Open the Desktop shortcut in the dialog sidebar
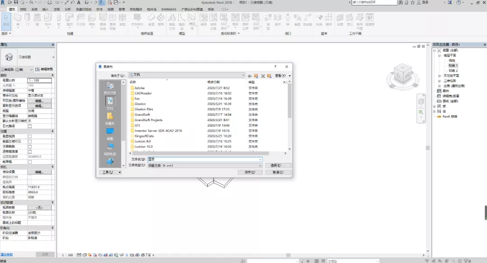This screenshot has height=263, width=487. coord(110,133)
